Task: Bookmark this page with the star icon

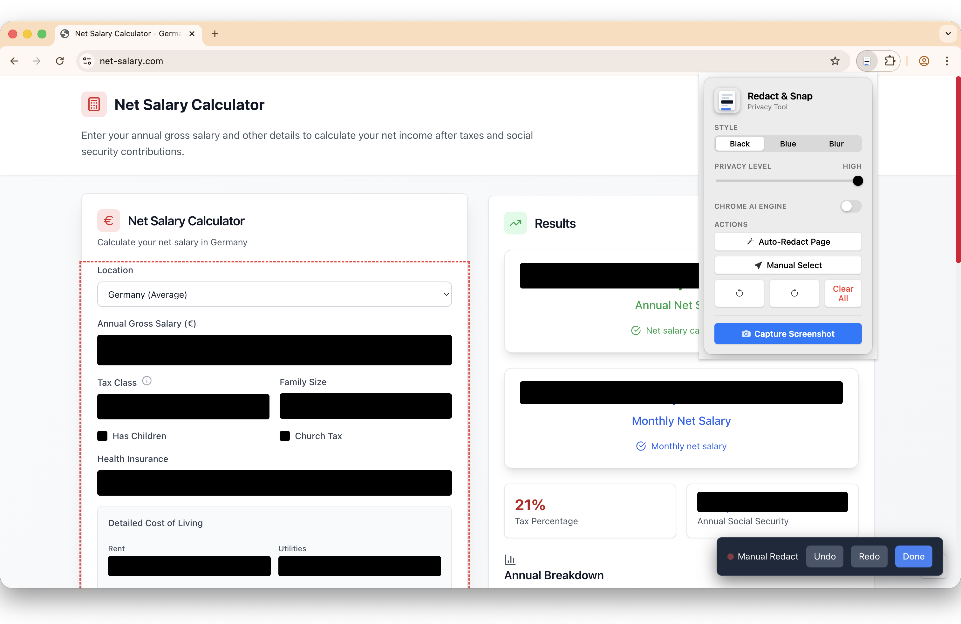Action: click(835, 61)
